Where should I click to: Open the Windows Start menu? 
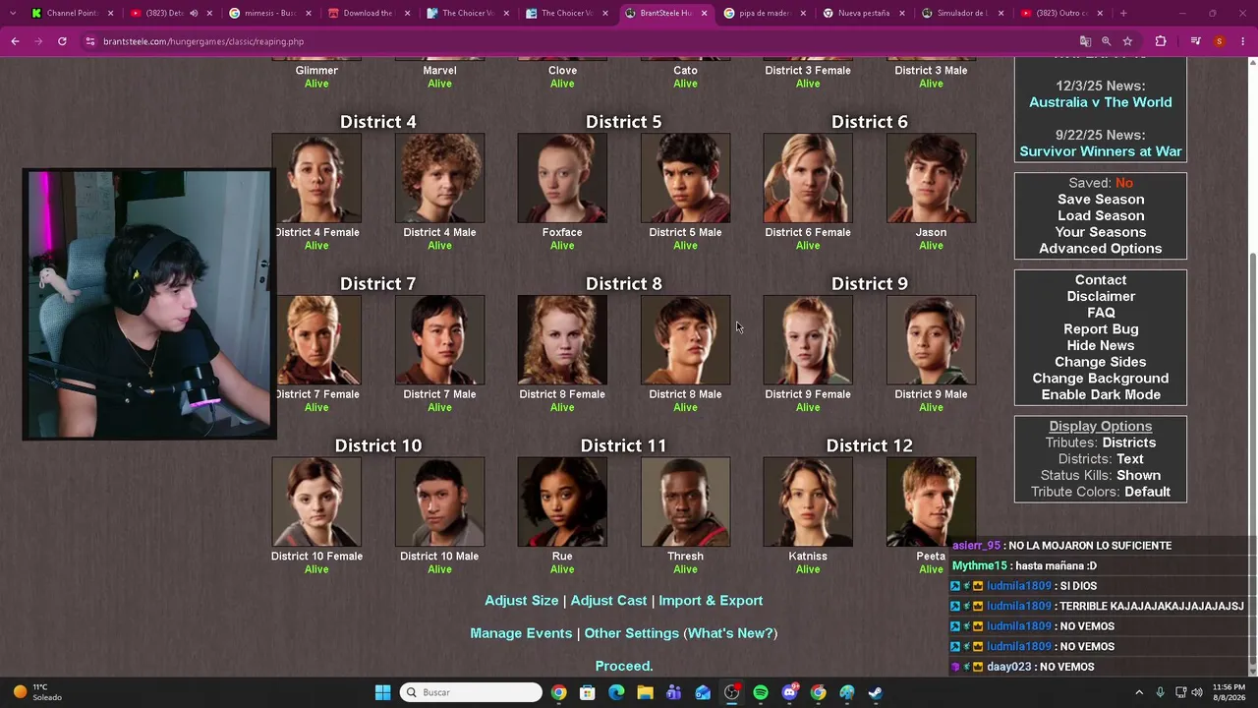point(382,692)
